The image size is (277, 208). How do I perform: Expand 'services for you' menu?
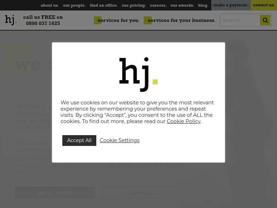coord(118,20)
